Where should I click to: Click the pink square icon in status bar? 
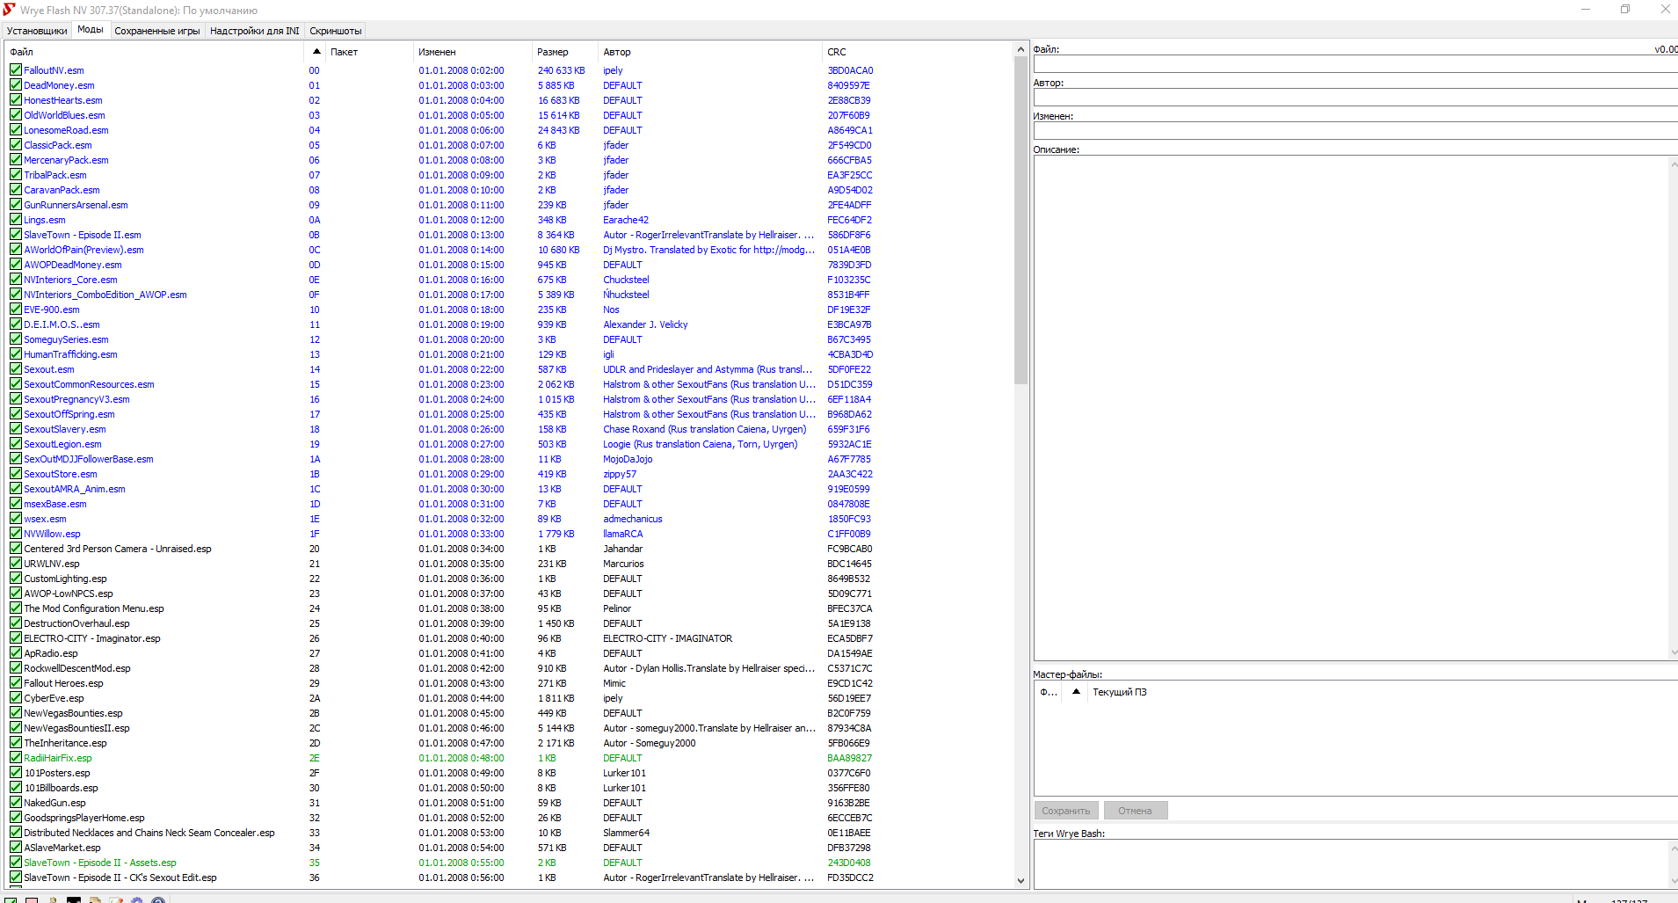click(32, 900)
